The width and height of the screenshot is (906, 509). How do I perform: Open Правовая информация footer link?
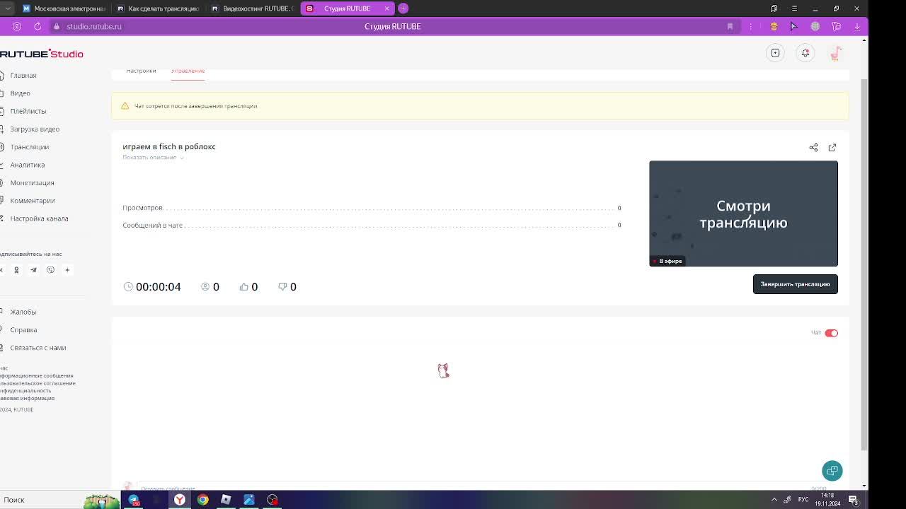point(28,398)
